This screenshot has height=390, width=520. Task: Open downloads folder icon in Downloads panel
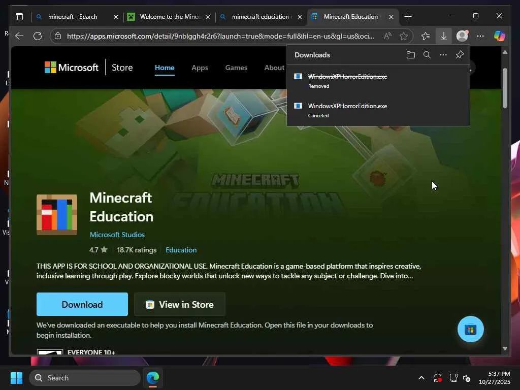pos(410,55)
